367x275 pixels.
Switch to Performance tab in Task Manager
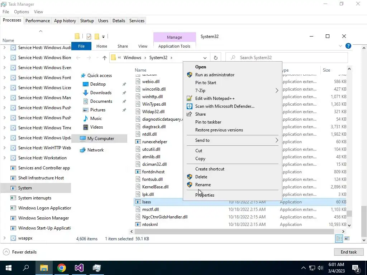[x=38, y=20]
